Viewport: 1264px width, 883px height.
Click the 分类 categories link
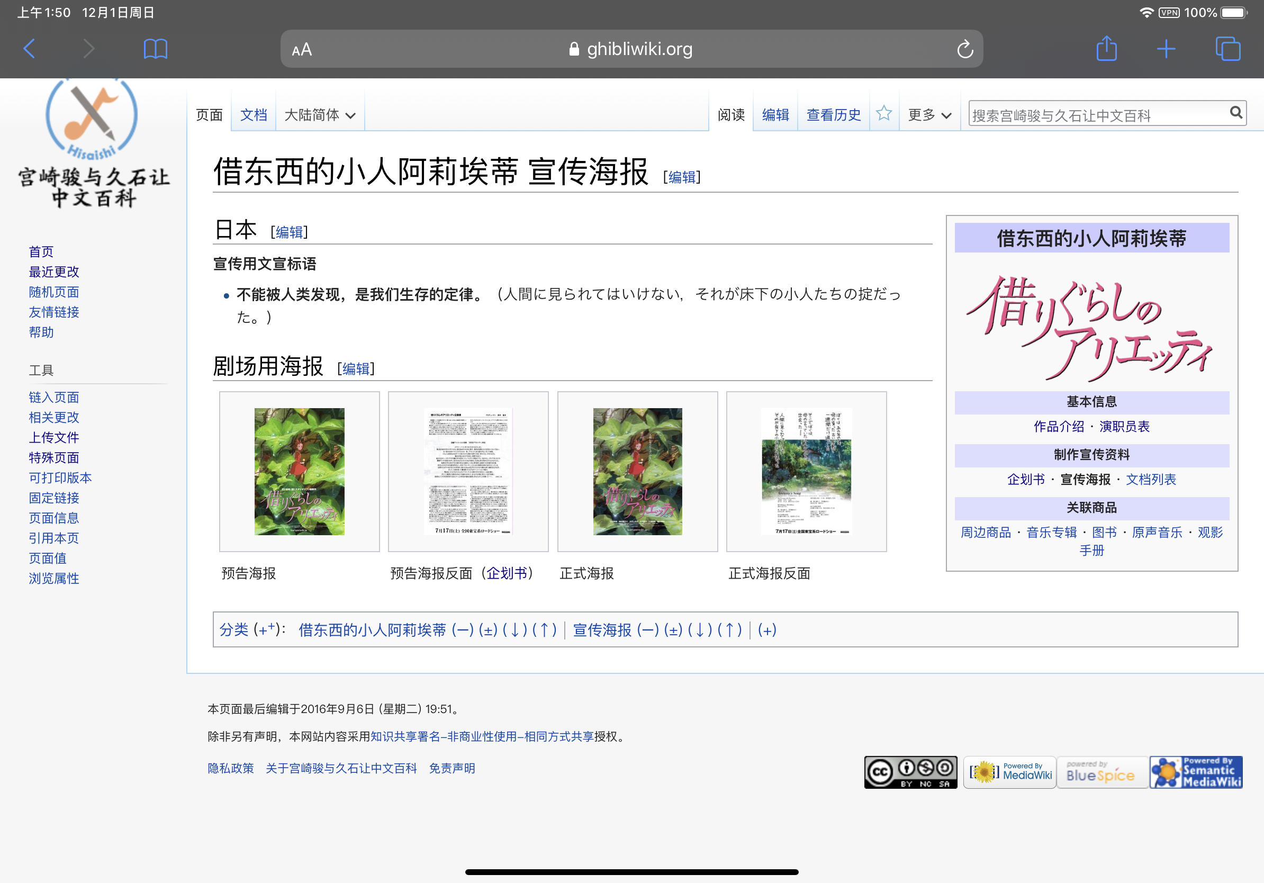(x=234, y=629)
